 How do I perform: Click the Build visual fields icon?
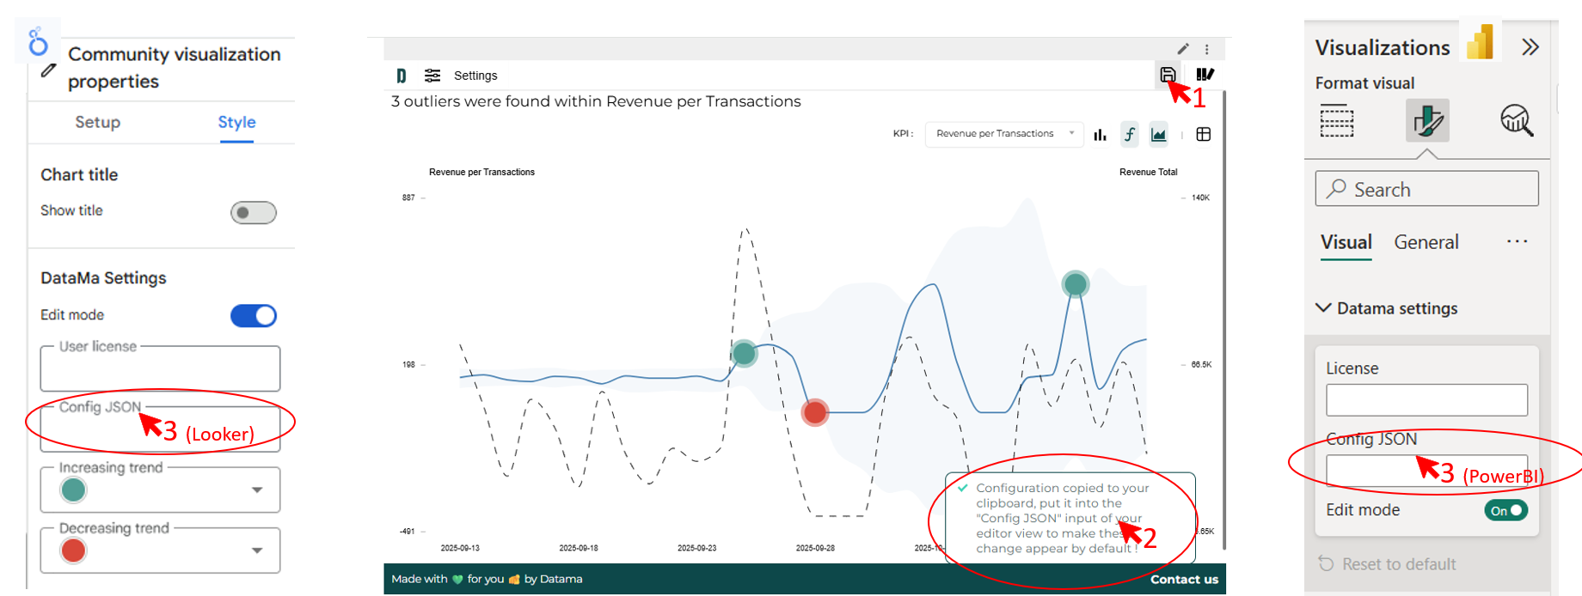(x=1337, y=120)
